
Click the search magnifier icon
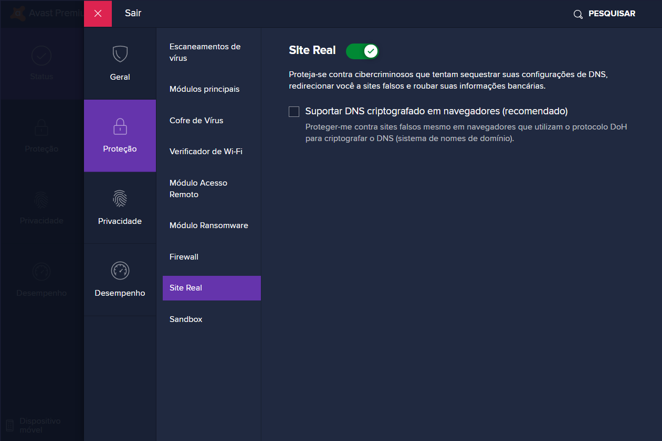(x=578, y=14)
